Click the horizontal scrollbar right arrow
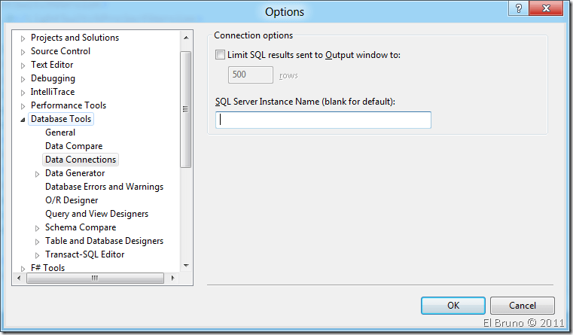Viewport: 573px width, 335px height. pos(172,279)
